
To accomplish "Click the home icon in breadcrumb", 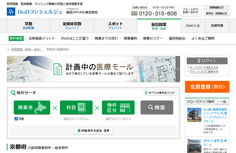I will [8, 49].
